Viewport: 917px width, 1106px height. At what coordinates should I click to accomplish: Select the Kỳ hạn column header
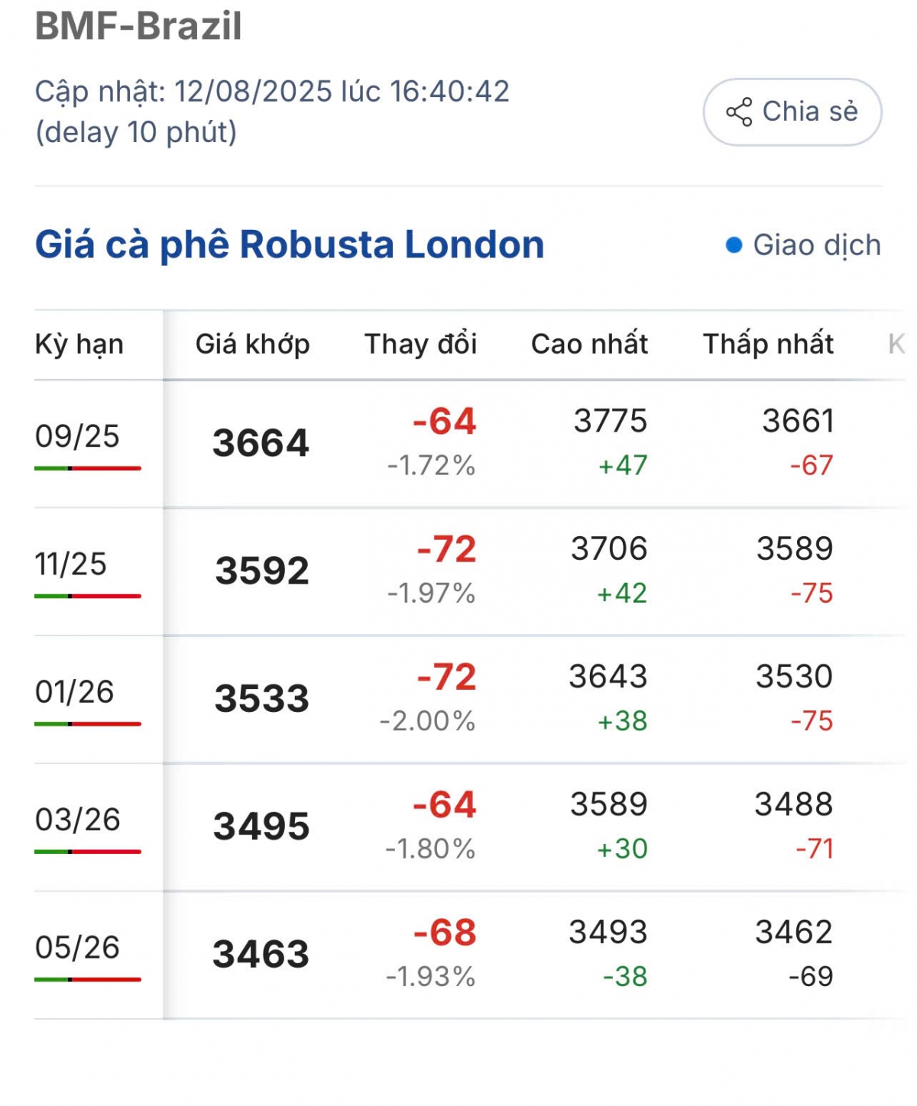tap(79, 344)
